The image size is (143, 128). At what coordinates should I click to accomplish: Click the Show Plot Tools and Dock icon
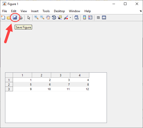(104, 17)
